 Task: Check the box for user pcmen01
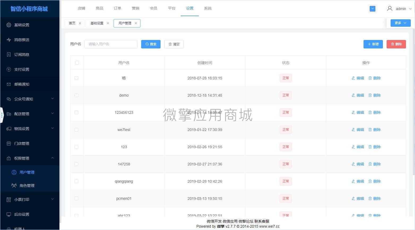(x=76, y=199)
